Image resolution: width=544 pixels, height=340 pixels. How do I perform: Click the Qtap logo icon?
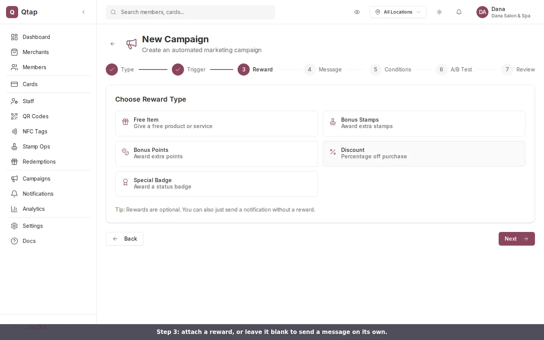(12, 12)
